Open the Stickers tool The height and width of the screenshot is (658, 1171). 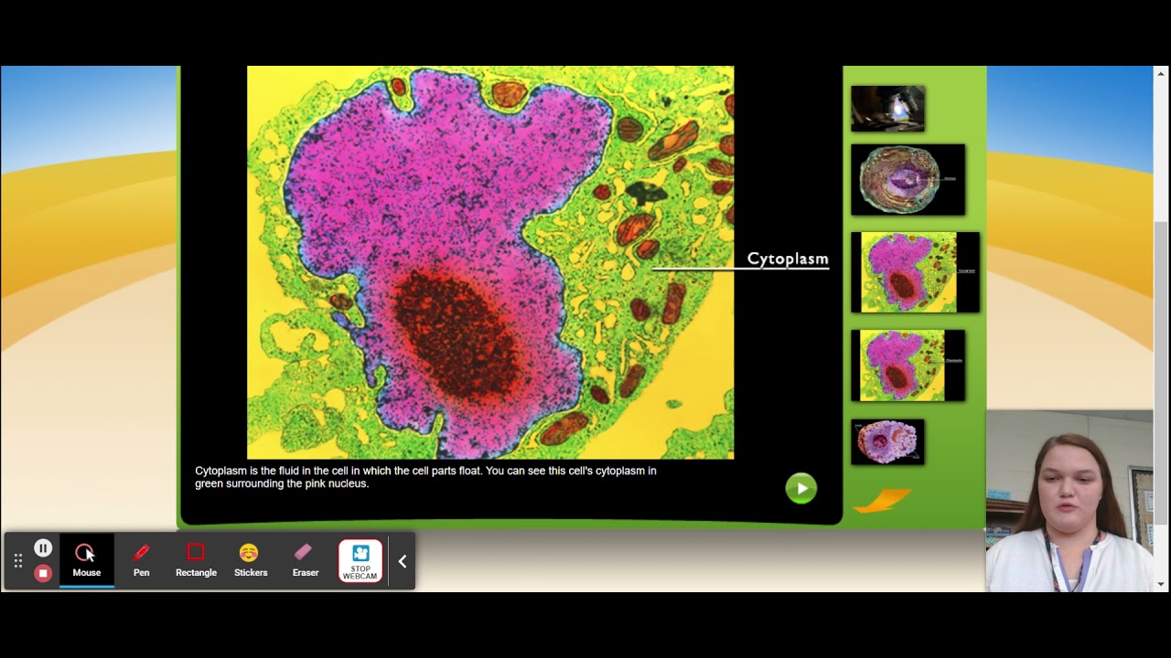coord(250,560)
